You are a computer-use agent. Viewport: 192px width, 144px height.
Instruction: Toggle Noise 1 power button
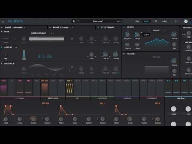click(x=2, y=32)
